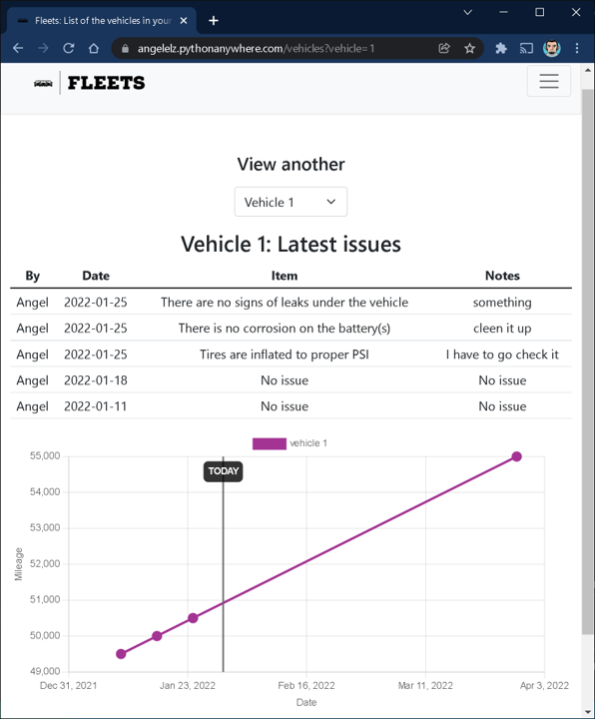Screen dimensions: 595x719
Task: Open the Chrome profile avatar
Action: (552, 48)
